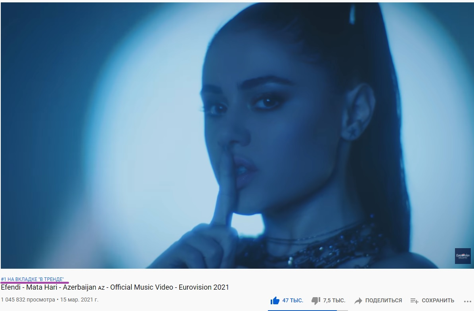Click the share arrow icon
The width and height of the screenshot is (474, 311).
tap(358, 300)
